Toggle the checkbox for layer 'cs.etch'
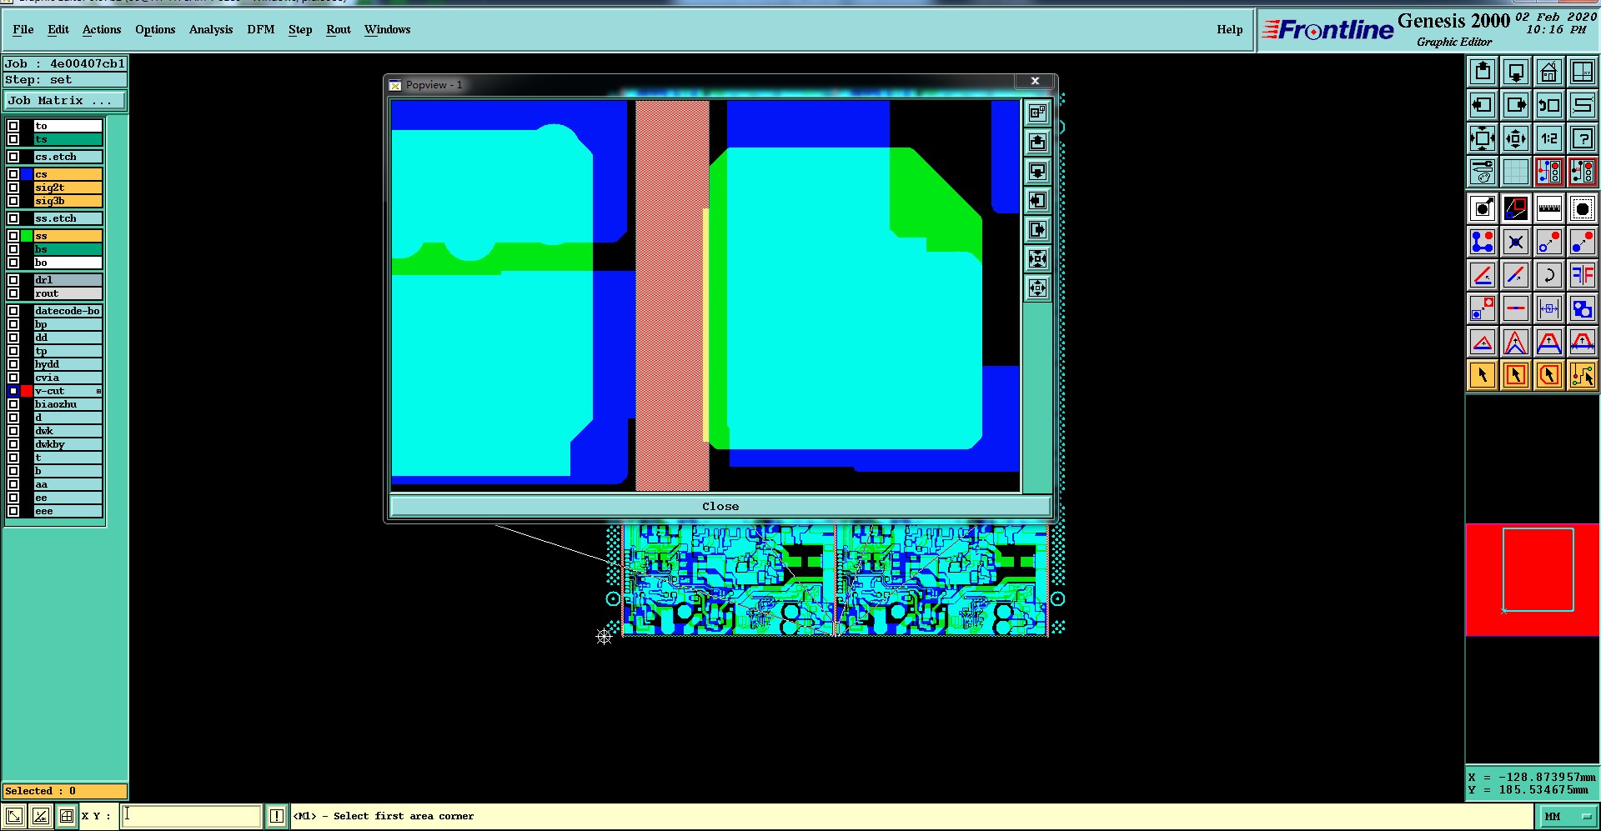 point(13,157)
